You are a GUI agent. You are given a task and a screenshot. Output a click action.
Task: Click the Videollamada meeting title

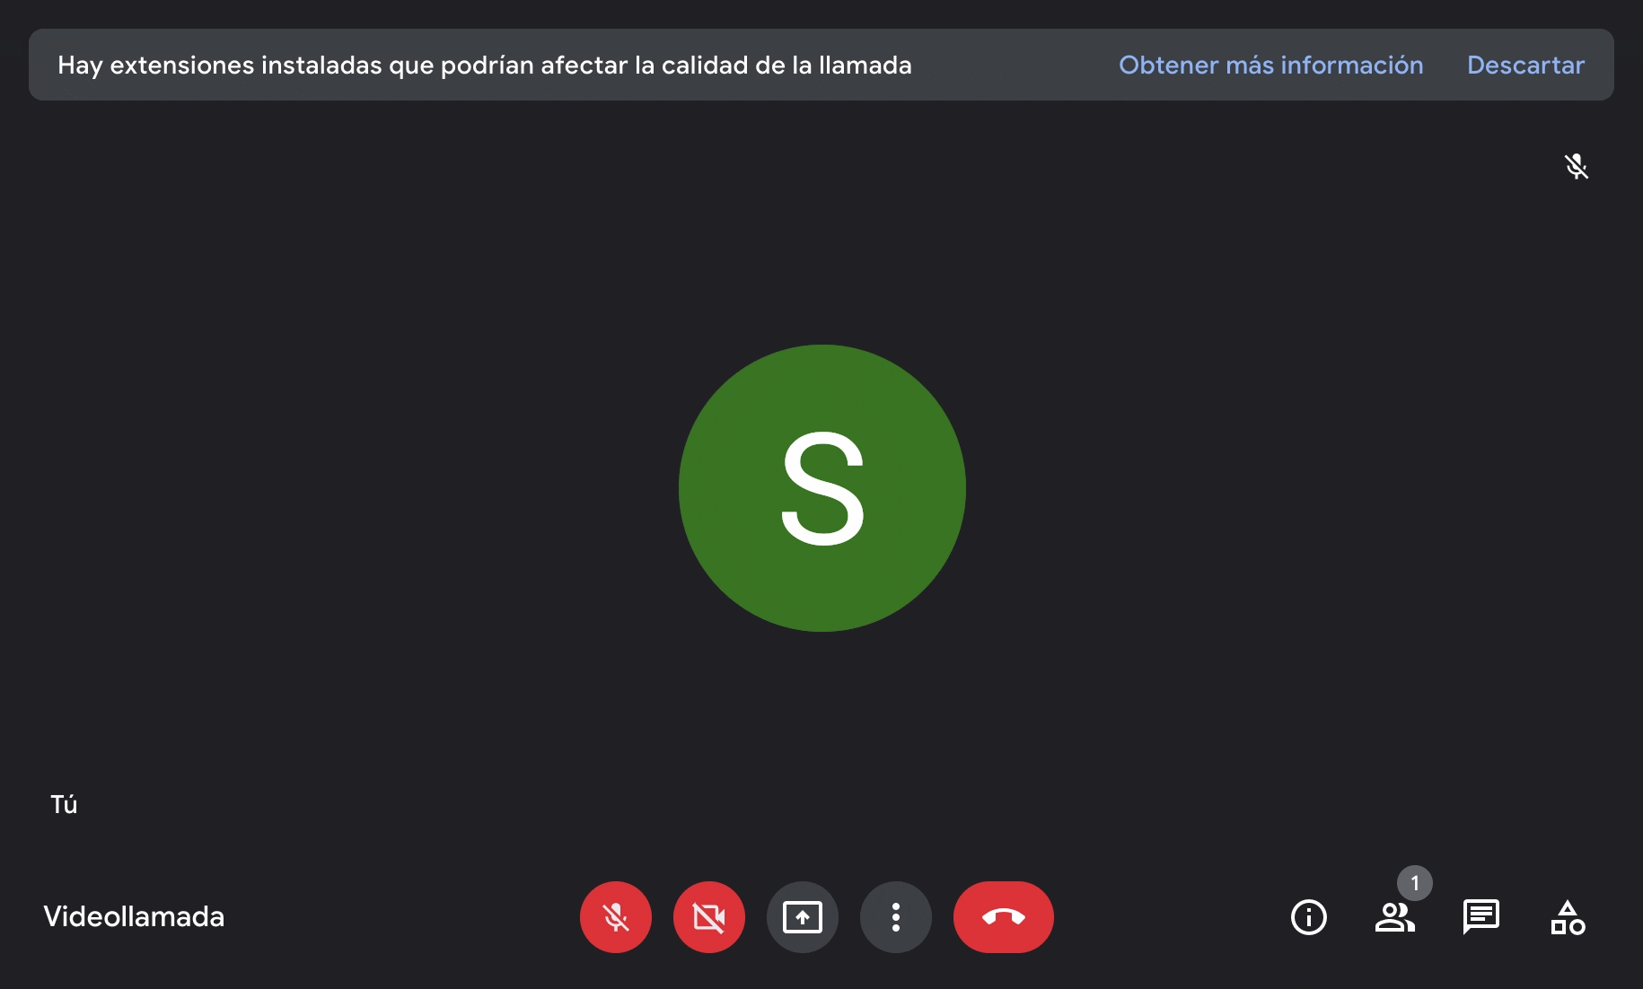tap(134, 916)
